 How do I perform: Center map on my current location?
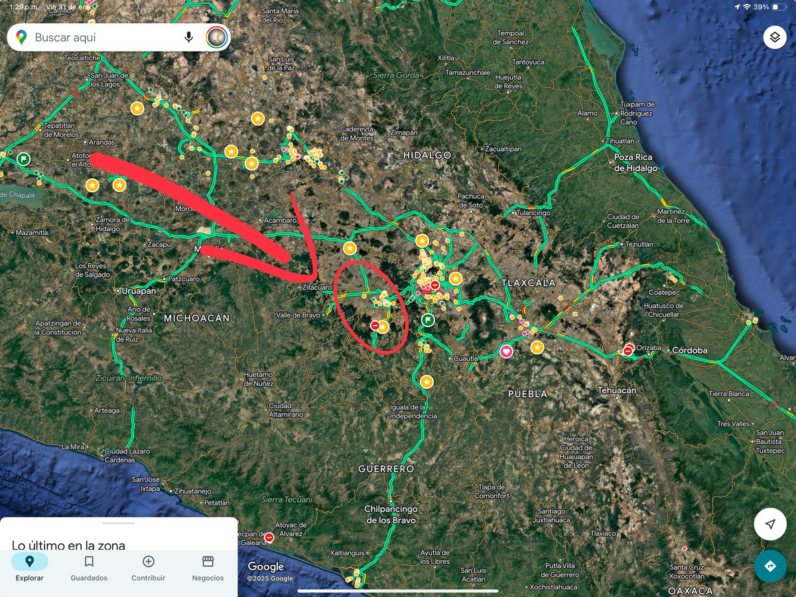click(x=769, y=524)
